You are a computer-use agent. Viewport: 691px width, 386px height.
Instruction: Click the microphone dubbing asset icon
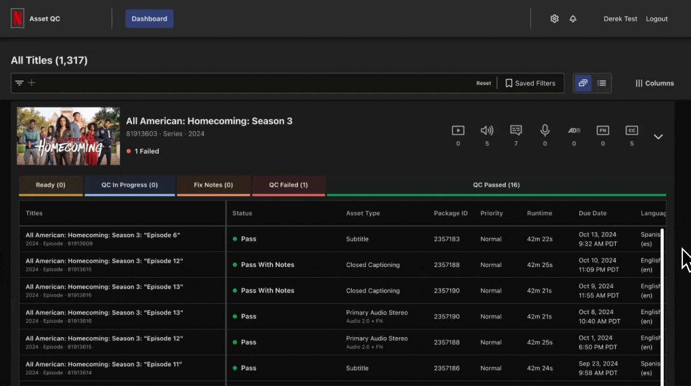point(545,130)
